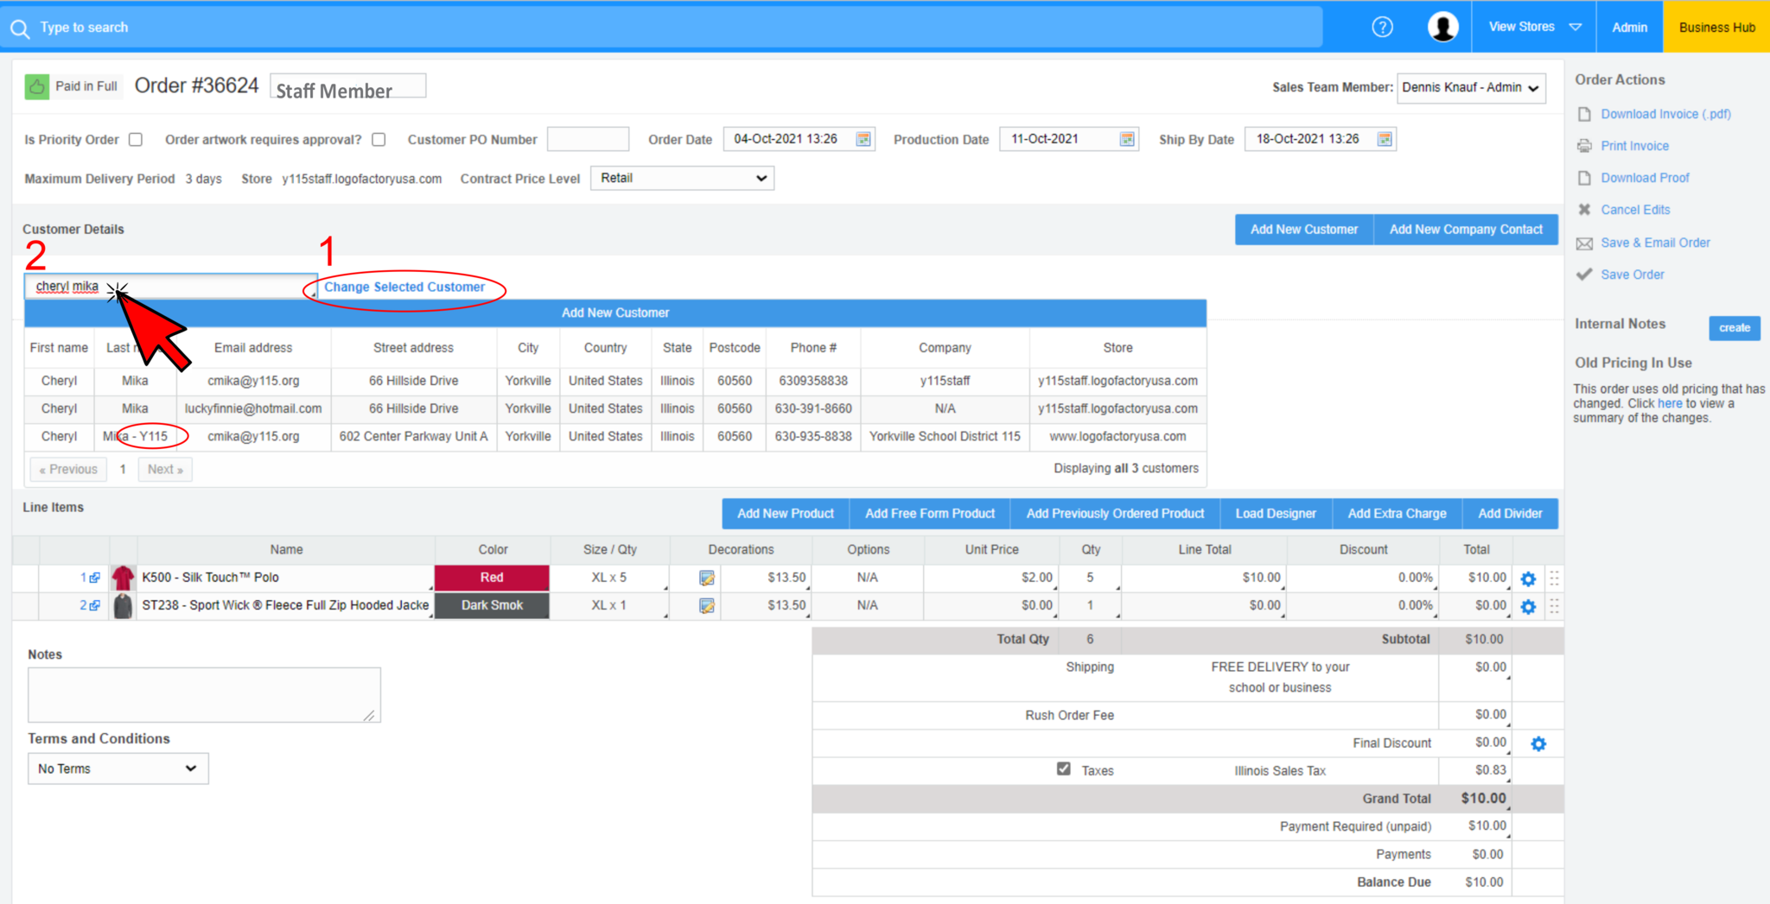
Task: Click the Add New Product button
Action: [785, 514]
